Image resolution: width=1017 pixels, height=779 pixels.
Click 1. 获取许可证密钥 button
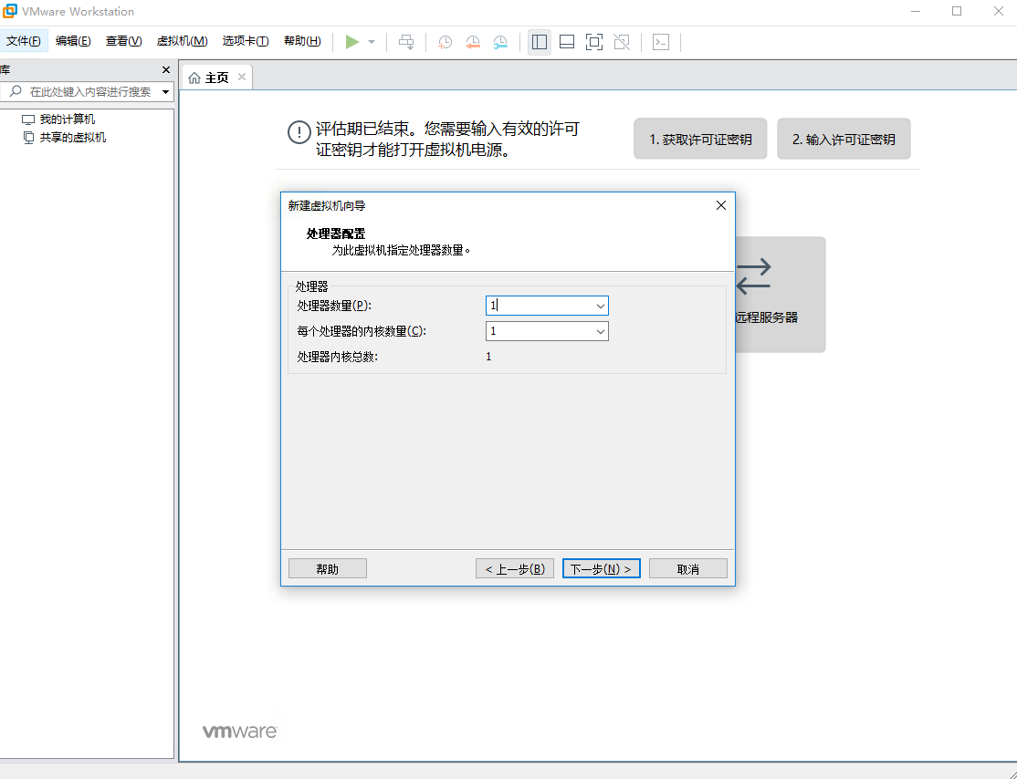[700, 140]
